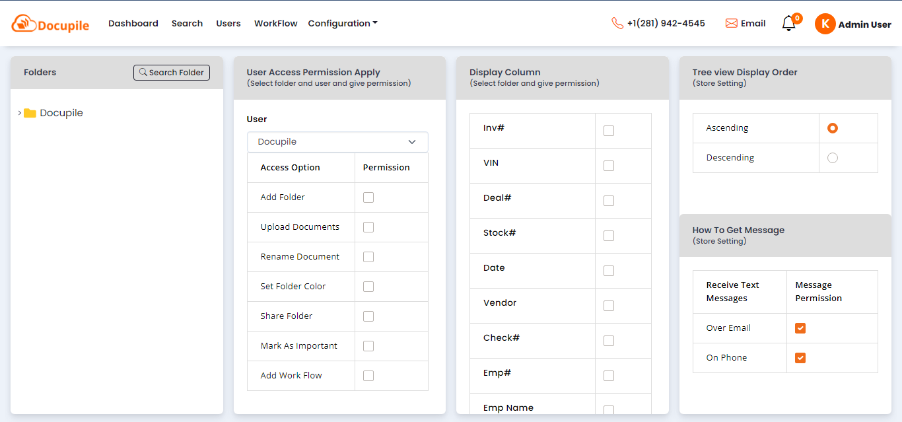Select Descending tree view order
The height and width of the screenshot is (422, 902).
833,158
